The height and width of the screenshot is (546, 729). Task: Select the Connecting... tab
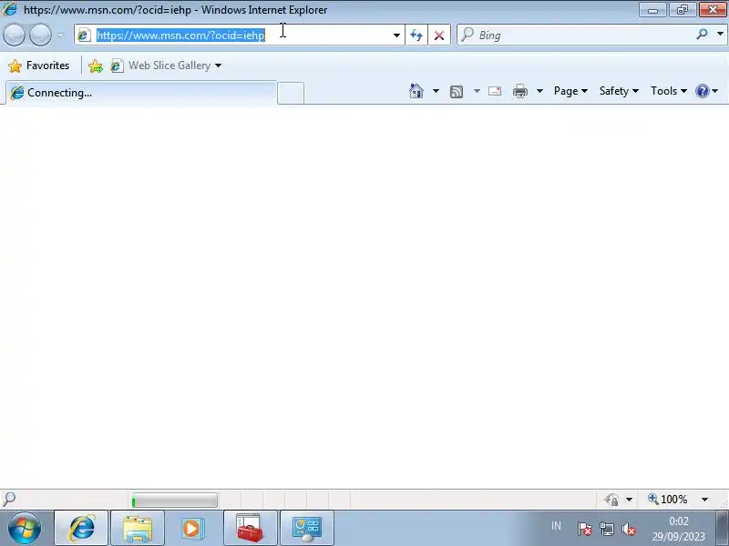pyautogui.click(x=141, y=93)
